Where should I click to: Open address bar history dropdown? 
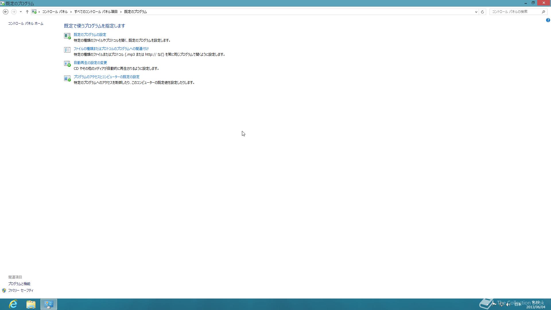click(x=476, y=12)
